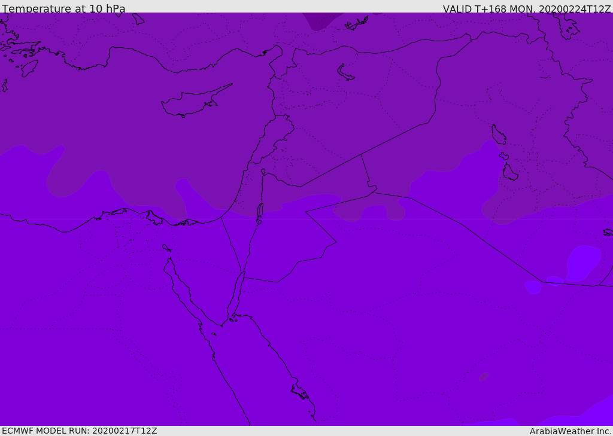The image size is (613, 436).
Task: Click the 'ArabiaWeather Inc' credit text
Action: click(570, 431)
